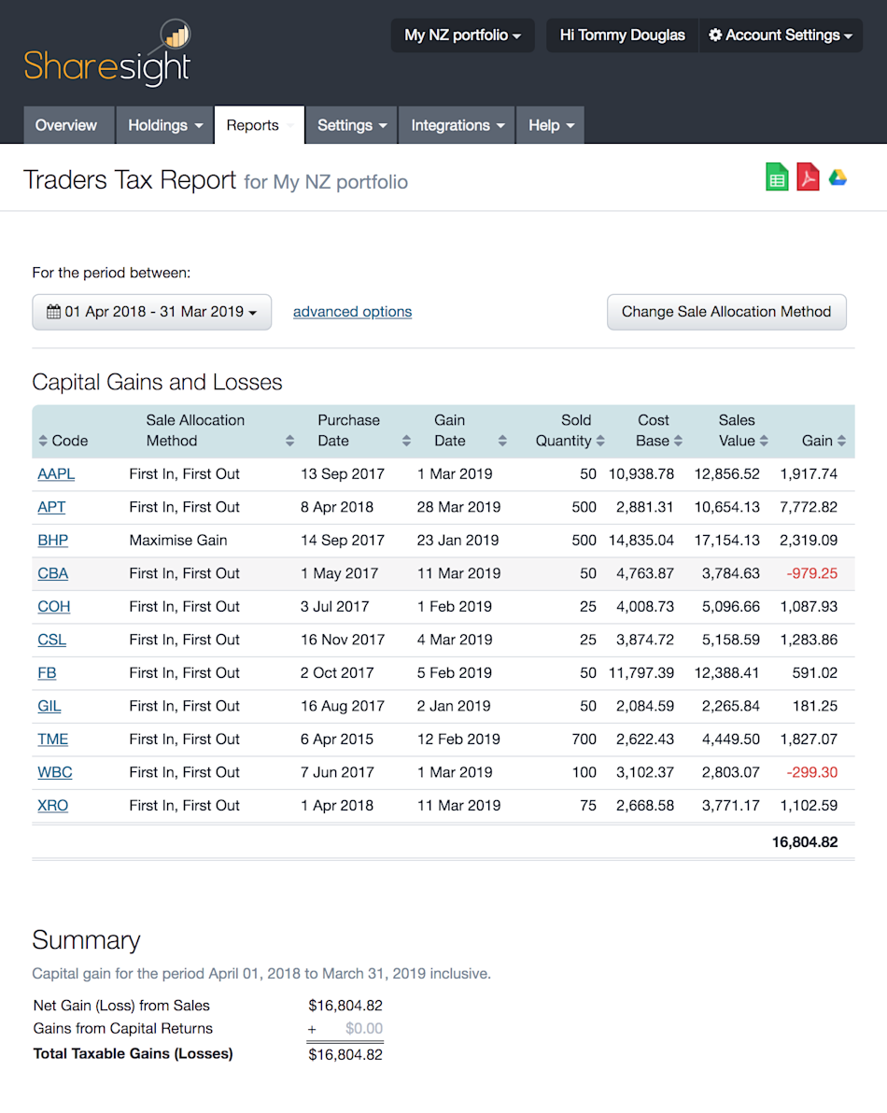Viewport: 887px width, 1113px height.
Task: Open the FB holding link
Action: [x=47, y=672]
